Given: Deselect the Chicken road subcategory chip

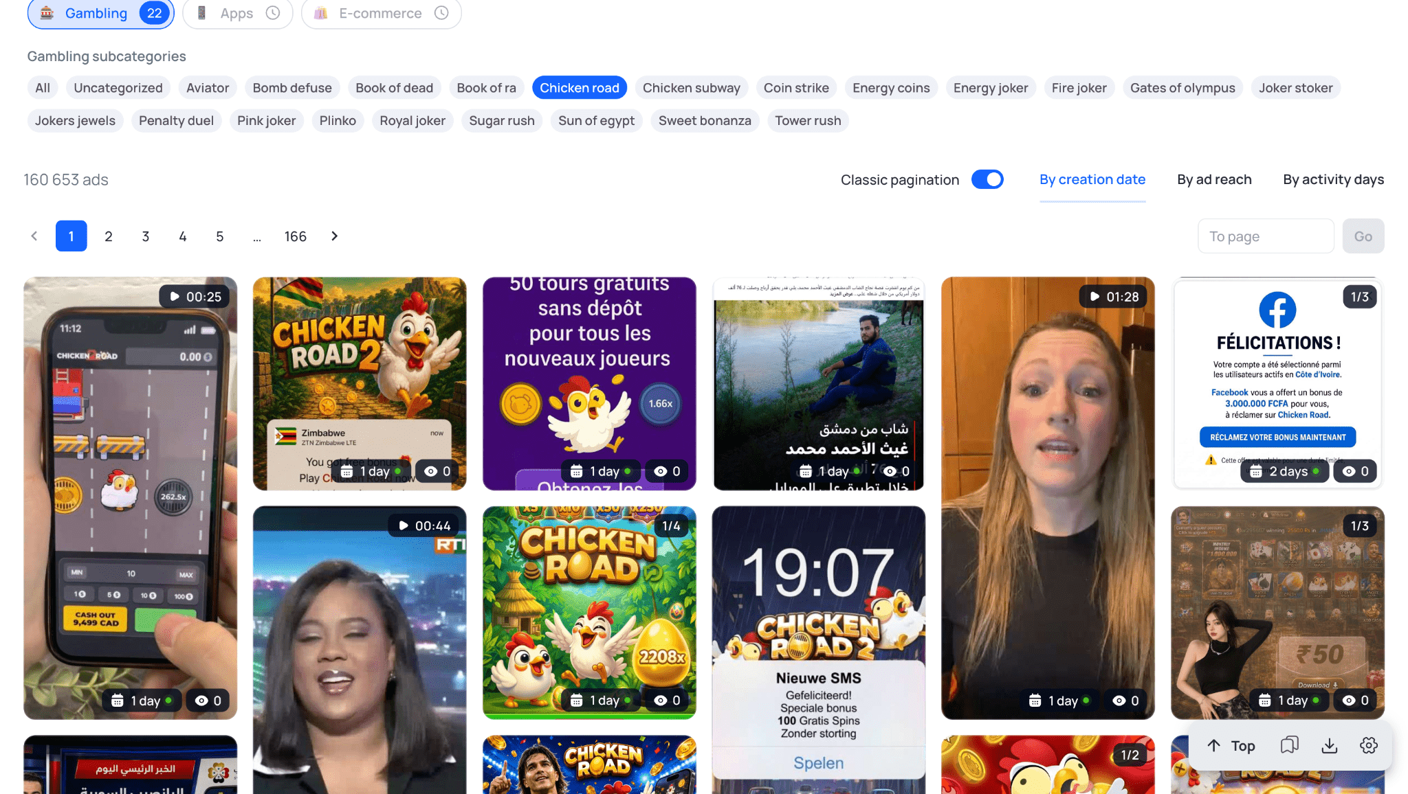Looking at the screenshot, I should pos(580,88).
